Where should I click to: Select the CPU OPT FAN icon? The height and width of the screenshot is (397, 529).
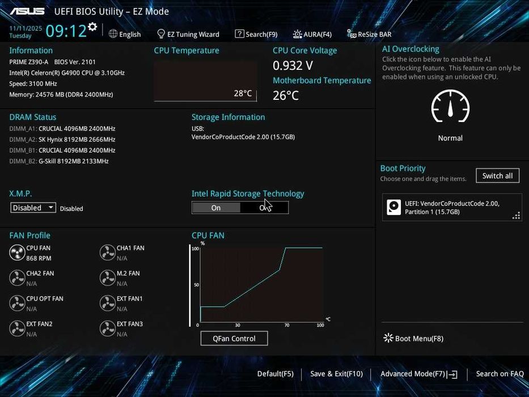tap(17, 303)
